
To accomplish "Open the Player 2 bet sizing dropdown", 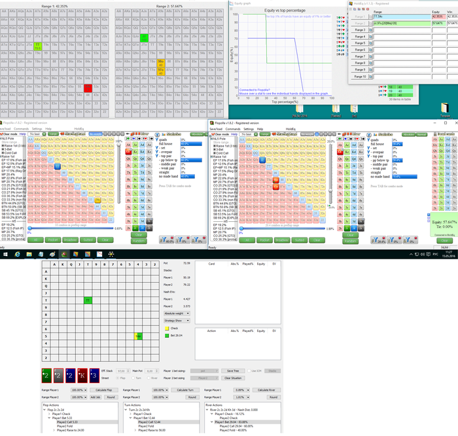I will [204, 378].
